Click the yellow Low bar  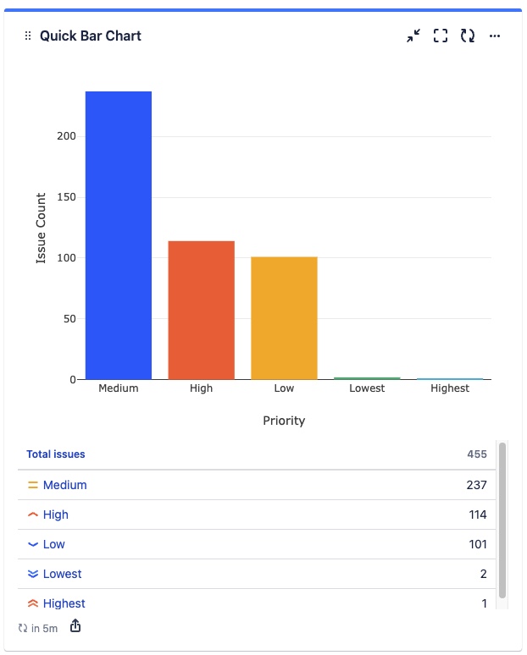(284, 317)
